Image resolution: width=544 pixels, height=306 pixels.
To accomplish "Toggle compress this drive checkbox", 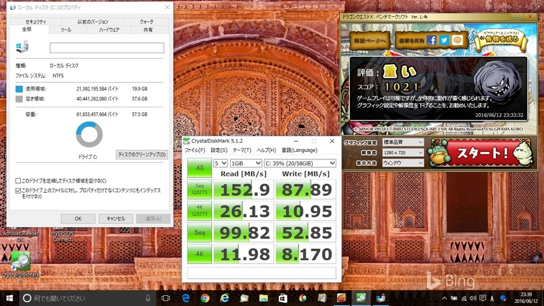I will point(18,181).
